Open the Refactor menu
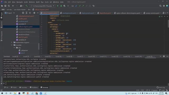The height and width of the screenshot is (95, 169). click(32, 2)
